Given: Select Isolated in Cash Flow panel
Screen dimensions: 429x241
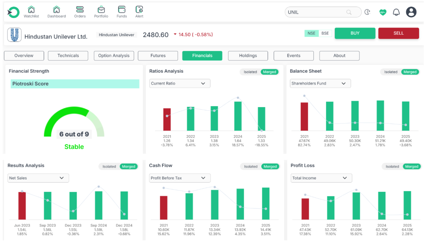Looking at the screenshot, I should tap(250, 166).
